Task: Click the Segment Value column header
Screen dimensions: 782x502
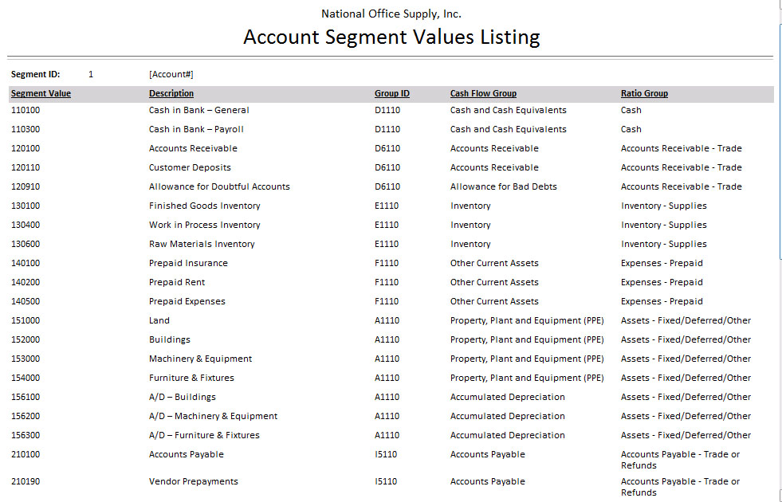Action: [x=41, y=94]
